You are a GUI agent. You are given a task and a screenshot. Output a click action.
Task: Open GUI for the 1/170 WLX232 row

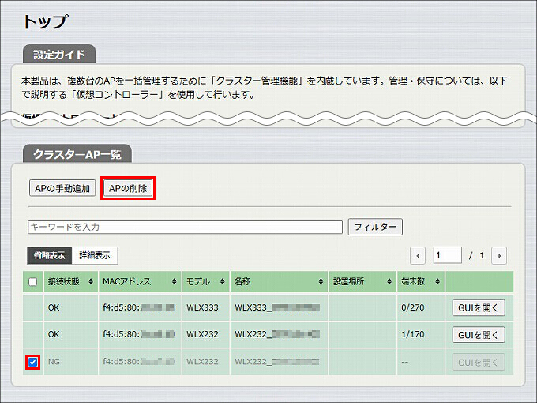click(x=479, y=334)
